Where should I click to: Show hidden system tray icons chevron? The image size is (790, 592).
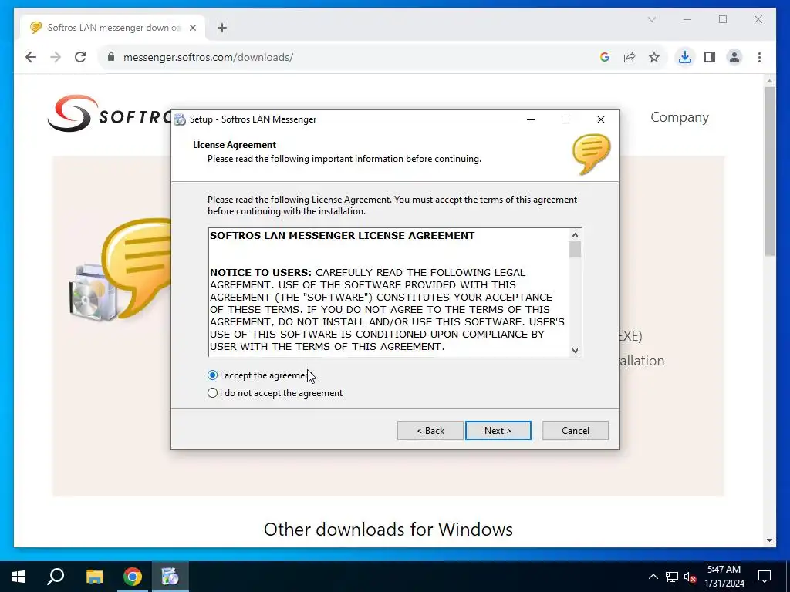coord(653,577)
